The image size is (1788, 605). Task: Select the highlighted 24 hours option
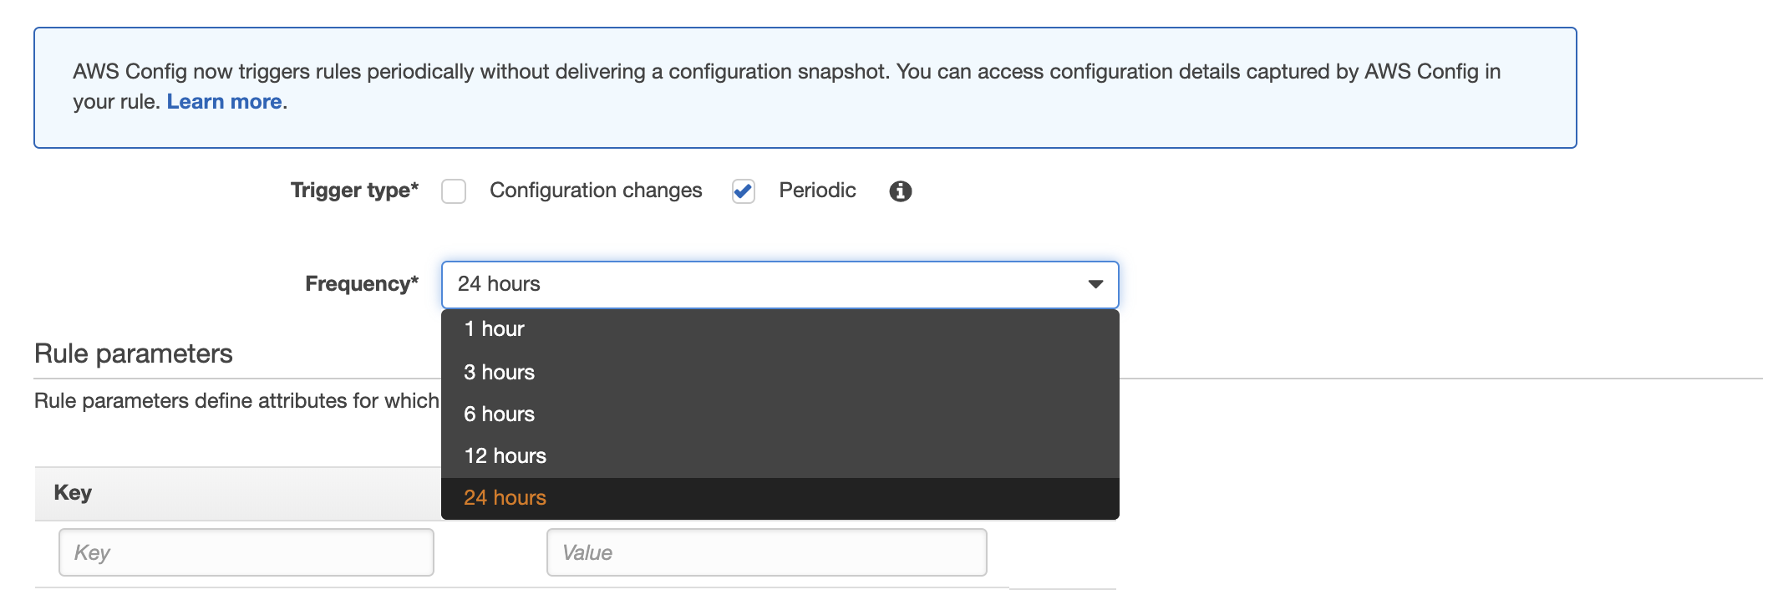(x=780, y=498)
